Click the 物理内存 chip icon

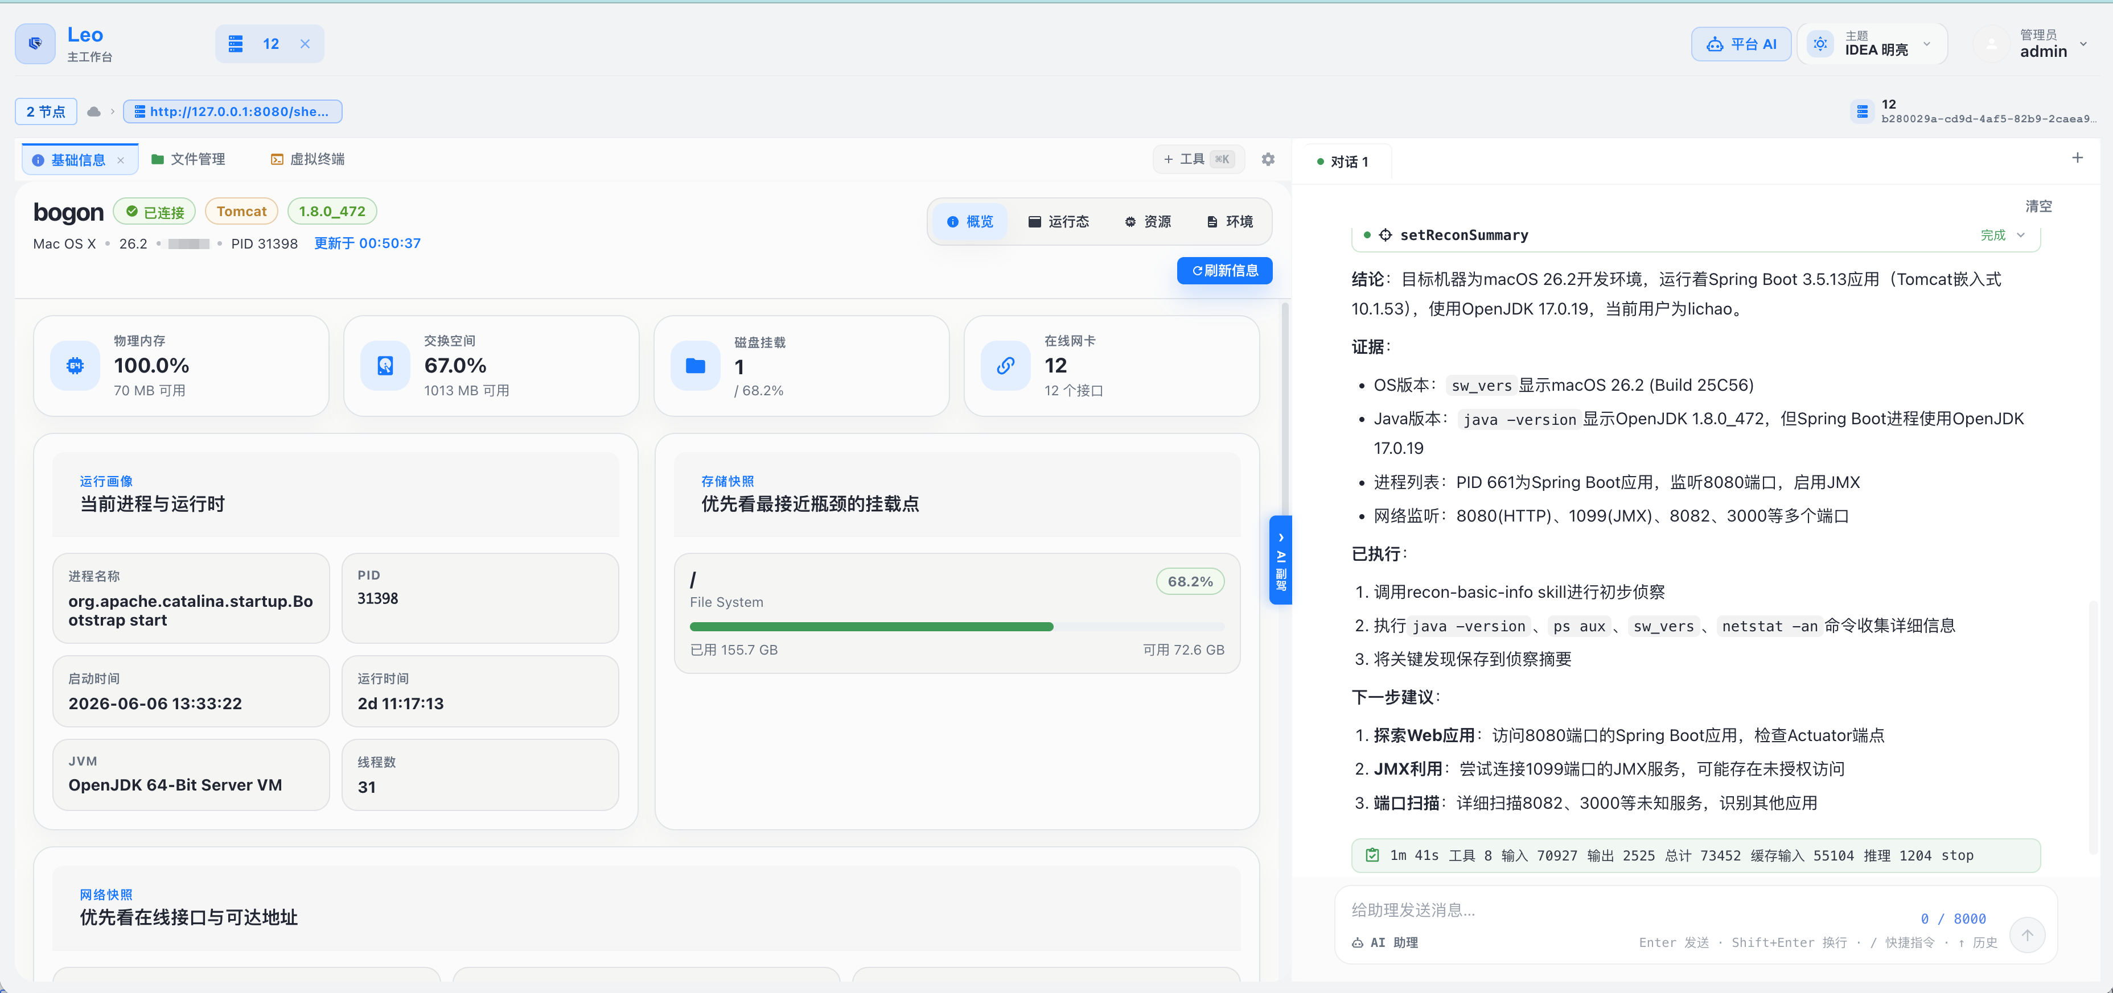click(76, 366)
